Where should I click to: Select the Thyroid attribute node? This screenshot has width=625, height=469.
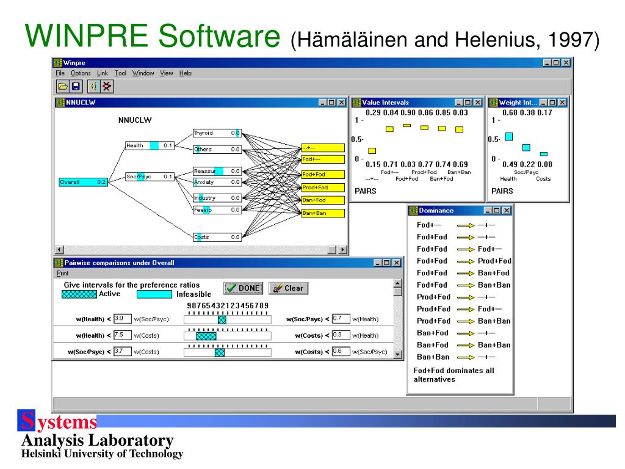point(217,133)
